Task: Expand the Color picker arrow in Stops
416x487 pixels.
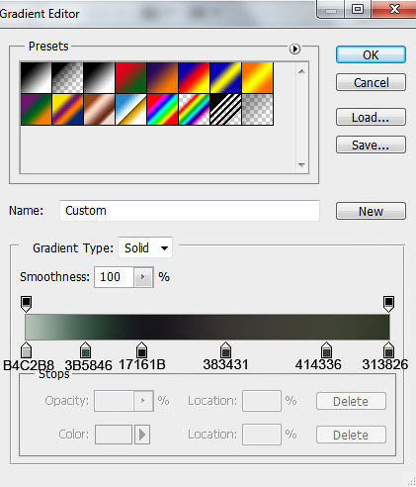Action: click(142, 435)
